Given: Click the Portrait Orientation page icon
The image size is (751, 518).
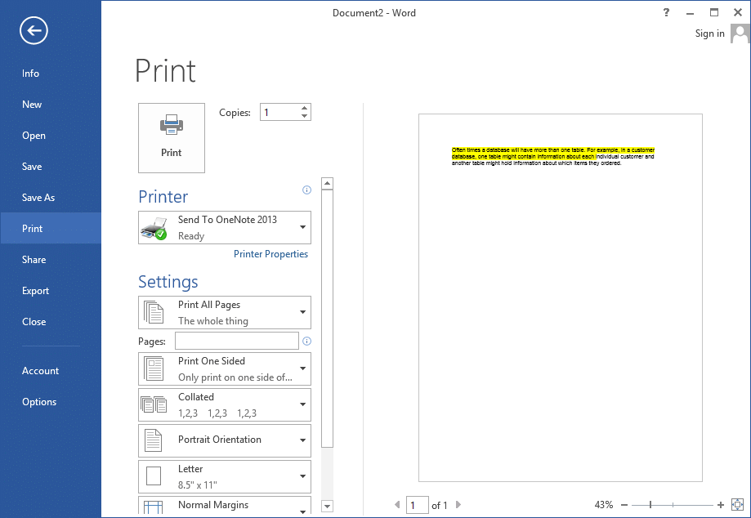Looking at the screenshot, I should (x=154, y=440).
